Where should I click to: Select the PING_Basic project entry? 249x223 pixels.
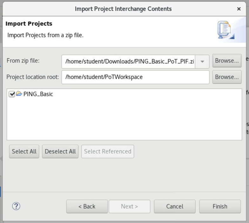[38, 94]
